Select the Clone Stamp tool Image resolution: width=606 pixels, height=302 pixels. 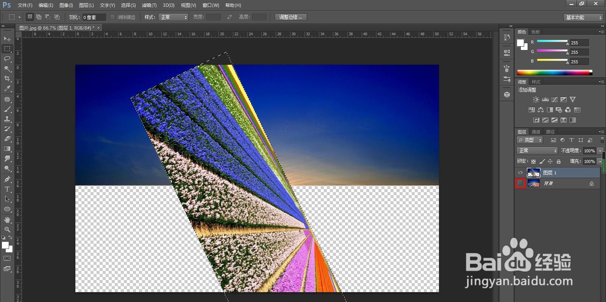[7, 119]
